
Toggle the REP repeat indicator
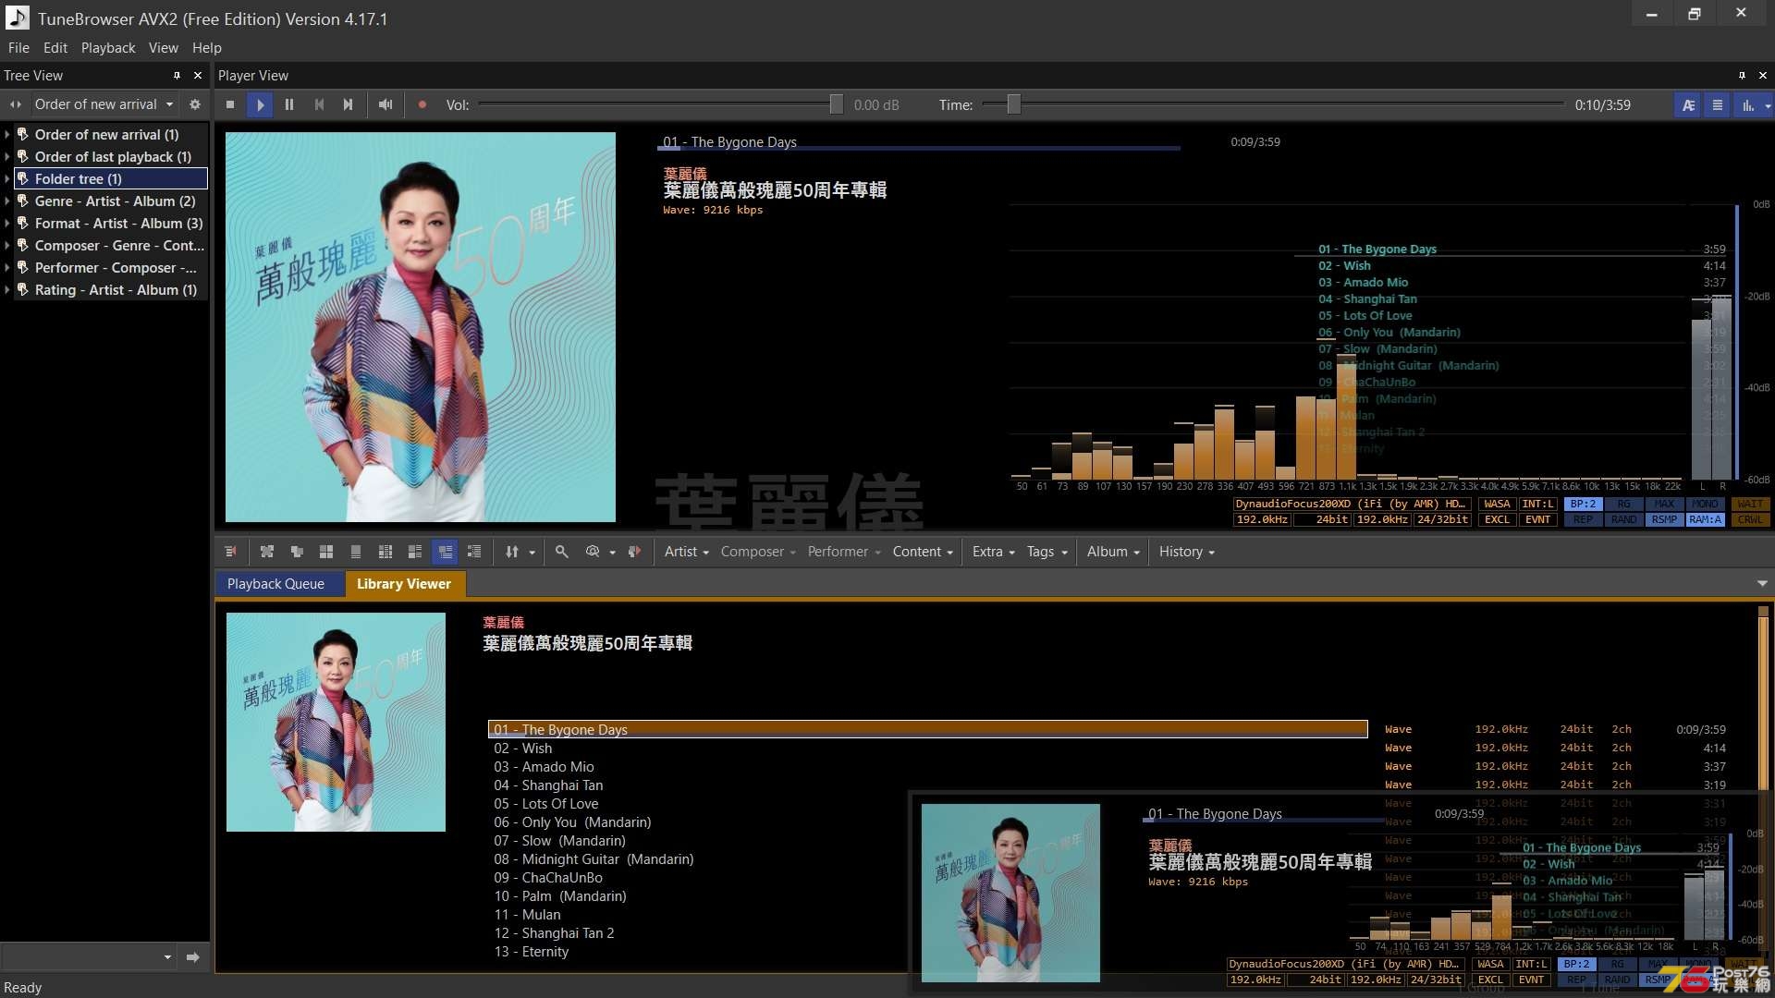point(1583,520)
